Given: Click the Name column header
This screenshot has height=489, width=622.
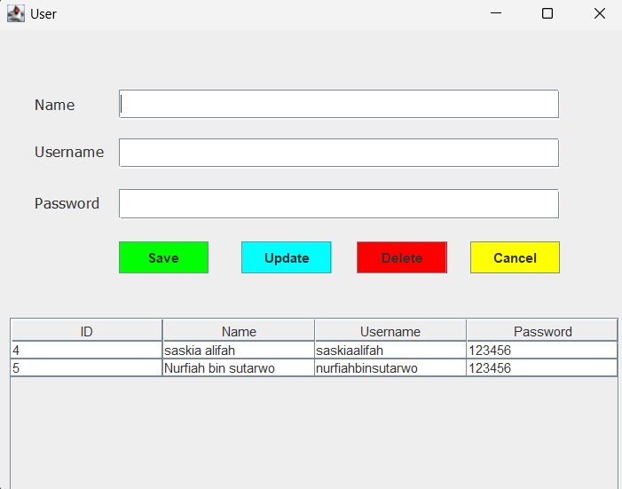Looking at the screenshot, I should 239,331.
